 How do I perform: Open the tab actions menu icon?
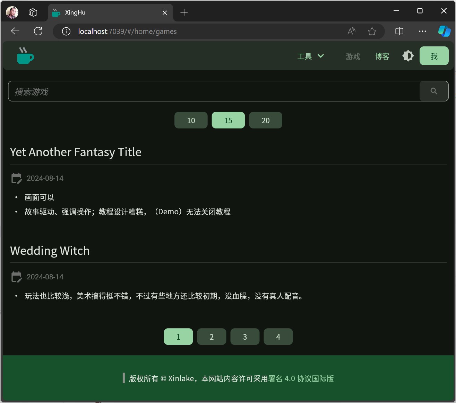click(x=33, y=12)
